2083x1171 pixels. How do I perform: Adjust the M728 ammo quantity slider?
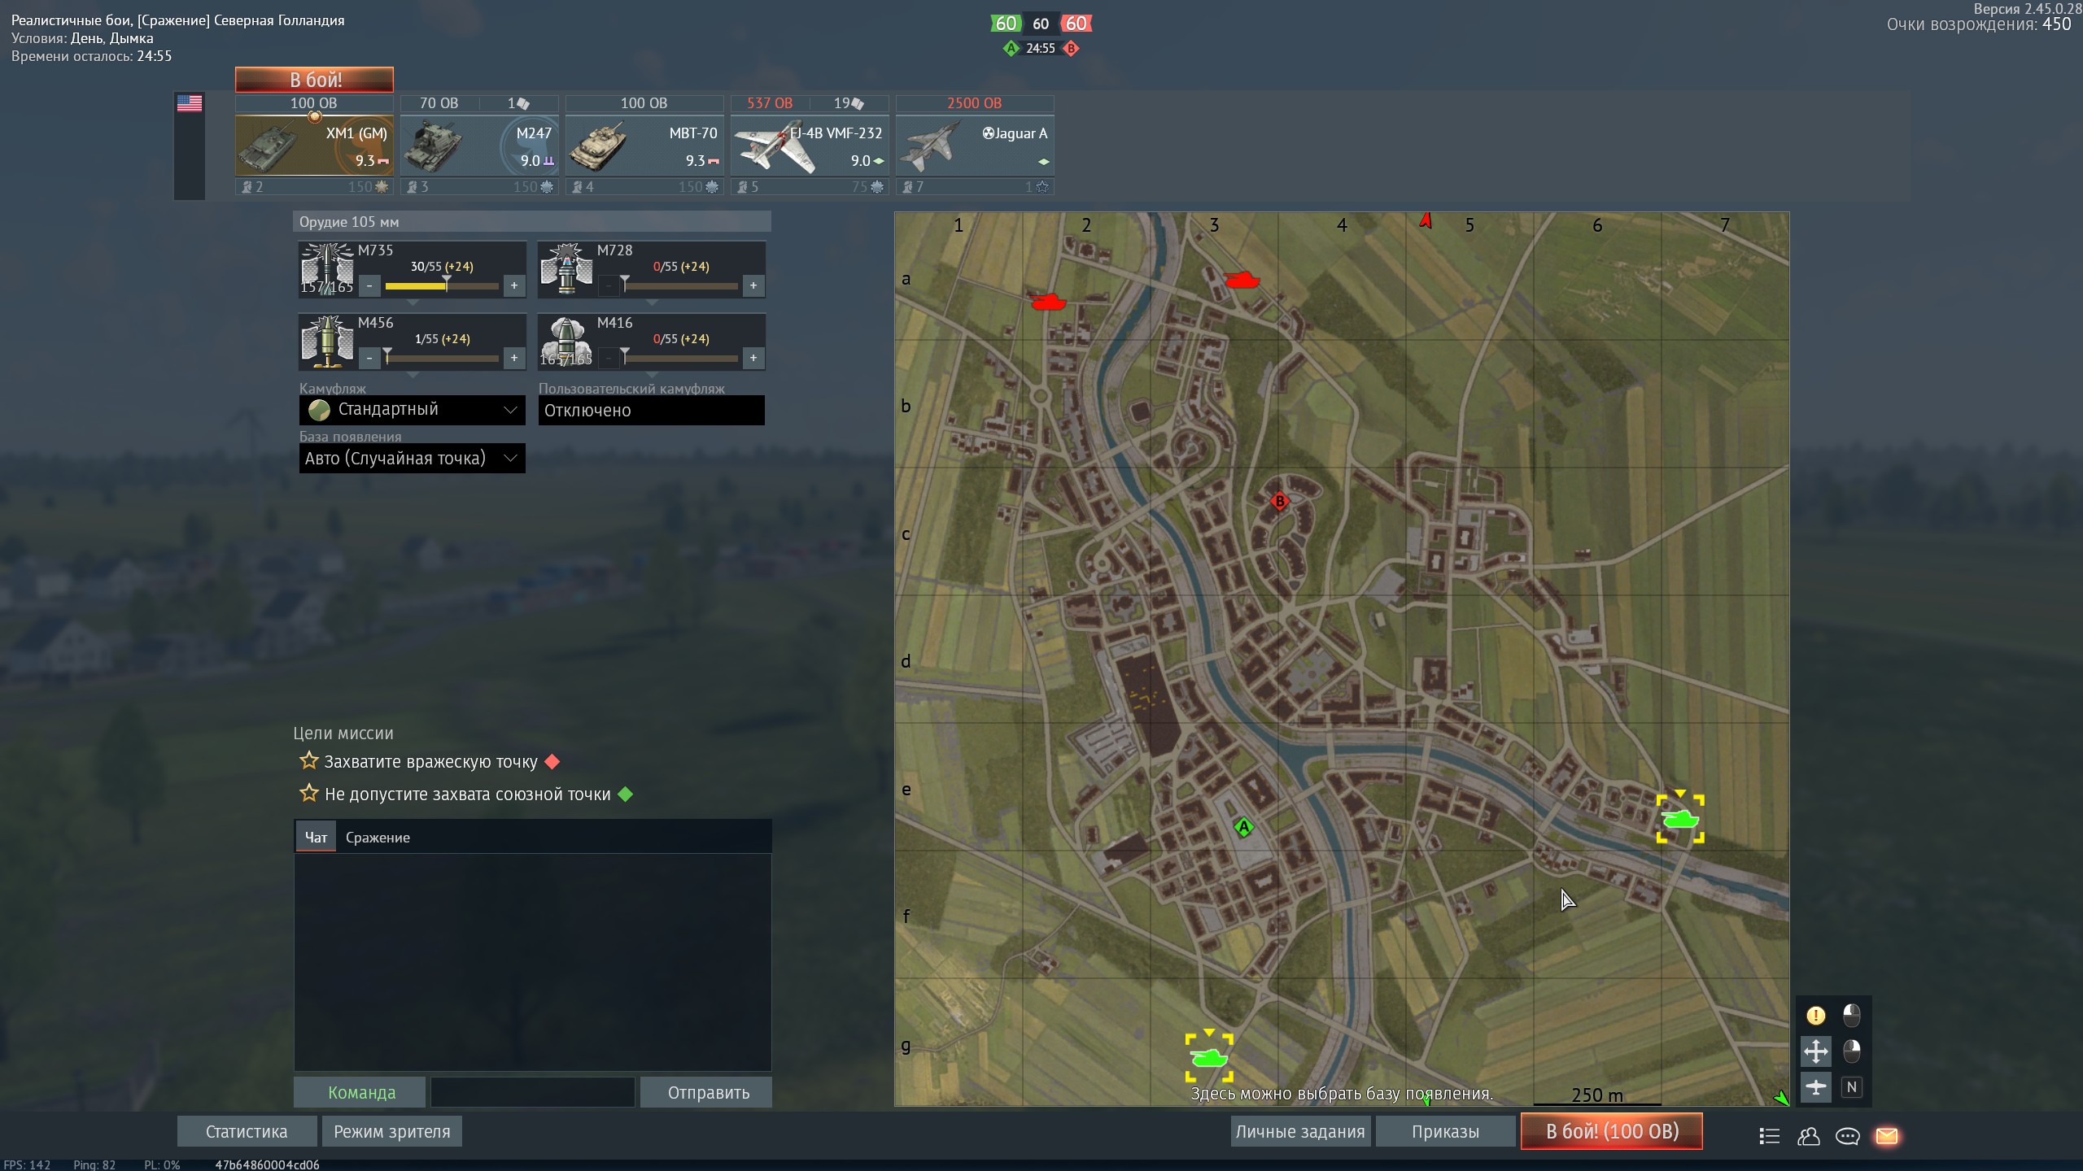tap(681, 286)
